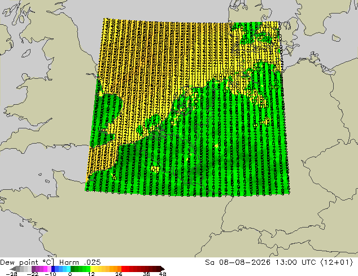The height and width of the screenshot is (276, 358).
Task: Click the 'Harm .025' model label
Action: pyautogui.click(x=80, y=262)
